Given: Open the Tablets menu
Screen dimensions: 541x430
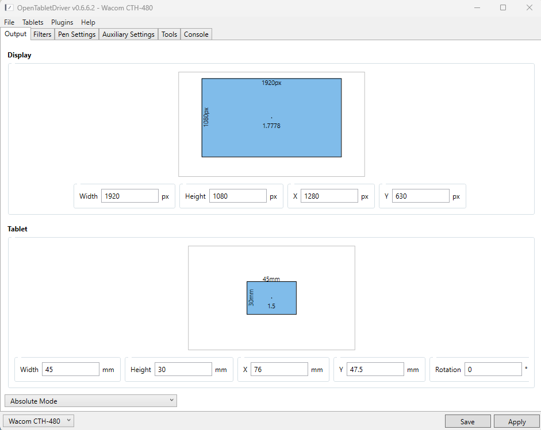Looking at the screenshot, I should [33, 22].
